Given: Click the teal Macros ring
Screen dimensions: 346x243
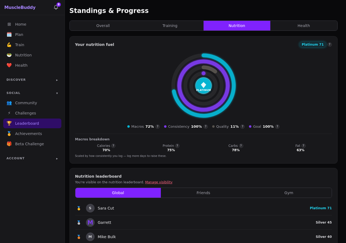Looking at the screenshot, I should 234,86.
